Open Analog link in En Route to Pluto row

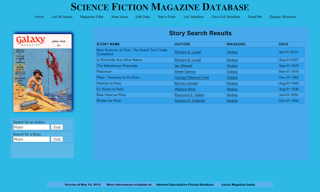pos(232,89)
